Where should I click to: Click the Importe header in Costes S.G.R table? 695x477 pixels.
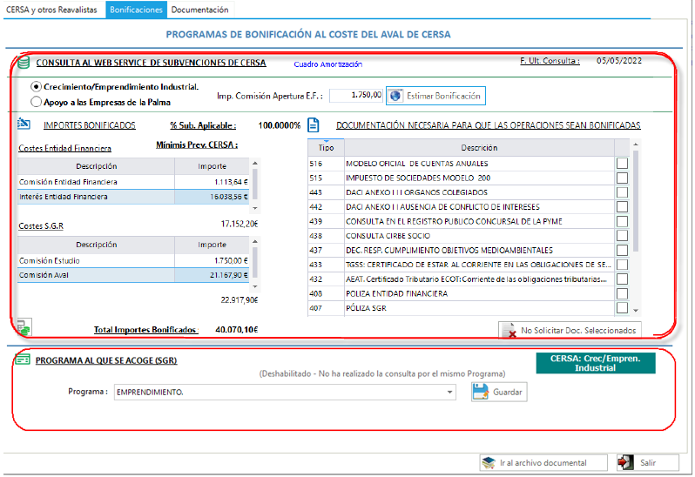[x=212, y=245]
